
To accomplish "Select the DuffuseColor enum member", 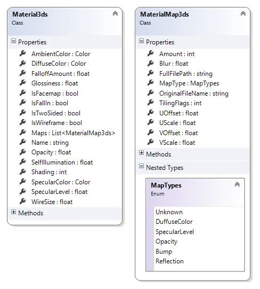I will click(x=174, y=222).
